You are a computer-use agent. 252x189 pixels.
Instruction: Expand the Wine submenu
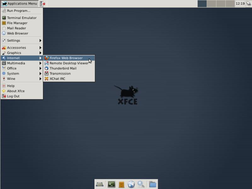pos(22,79)
